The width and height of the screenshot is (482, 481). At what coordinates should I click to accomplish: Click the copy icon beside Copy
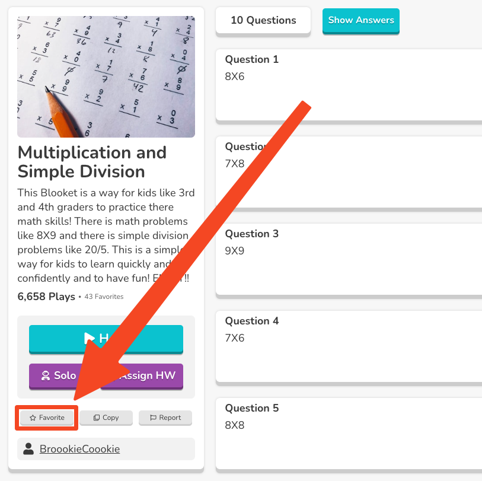tap(97, 418)
